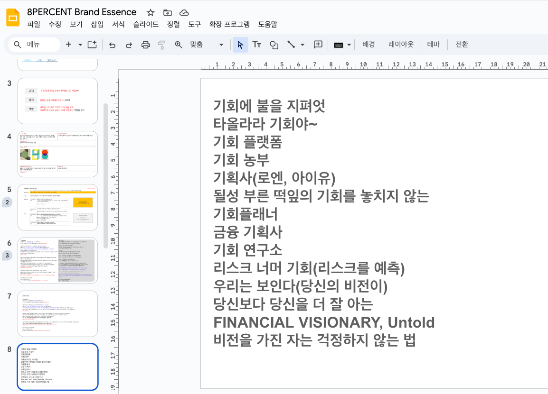Add a comment with the toolbar icon
This screenshot has height=394, width=548.
318,44
